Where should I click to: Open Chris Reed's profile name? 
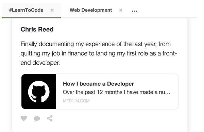coord(37,29)
